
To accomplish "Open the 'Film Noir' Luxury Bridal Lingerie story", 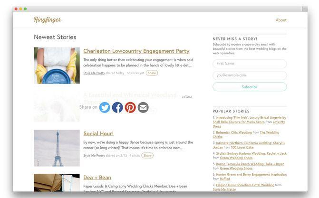I will (x=250, y=120).
